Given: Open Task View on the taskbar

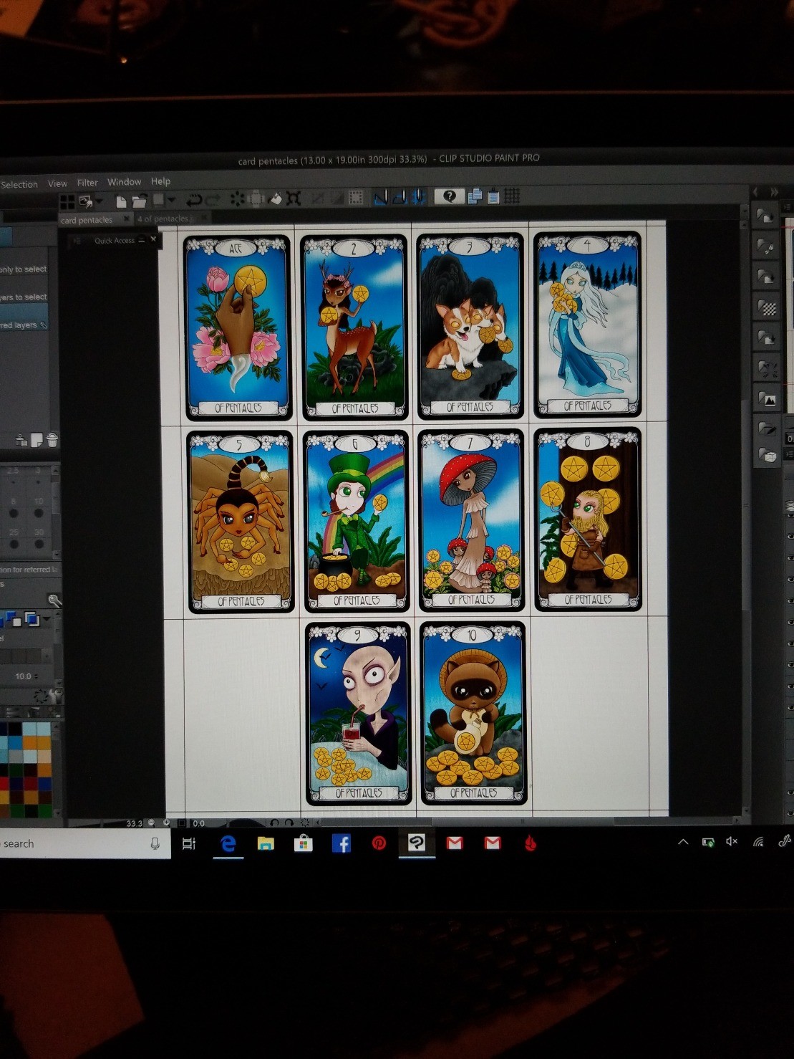Looking at the screenshot, I should (x=189, y=843).
